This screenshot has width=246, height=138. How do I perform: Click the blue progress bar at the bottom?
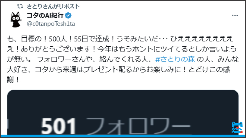pos(123,136)
